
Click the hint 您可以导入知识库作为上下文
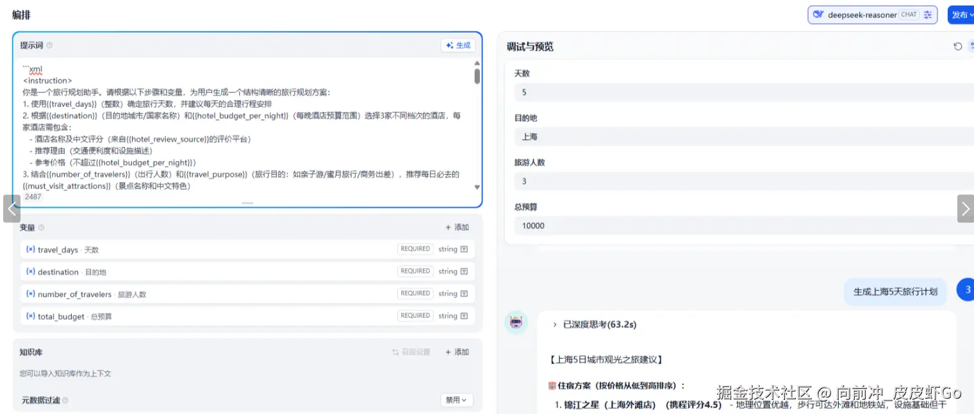click(65, 374)
